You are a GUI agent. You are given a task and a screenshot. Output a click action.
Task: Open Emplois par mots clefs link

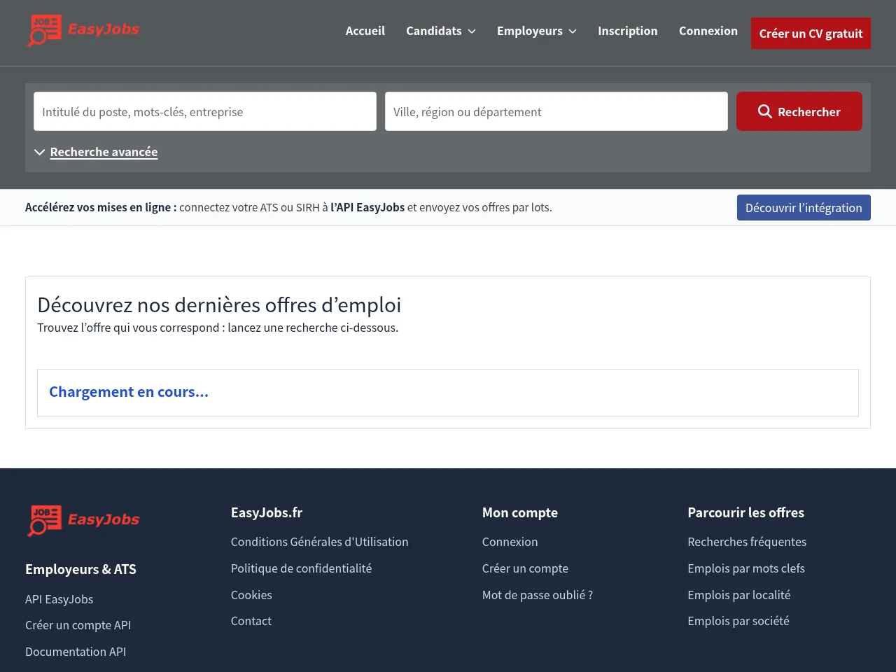[746, 568]
